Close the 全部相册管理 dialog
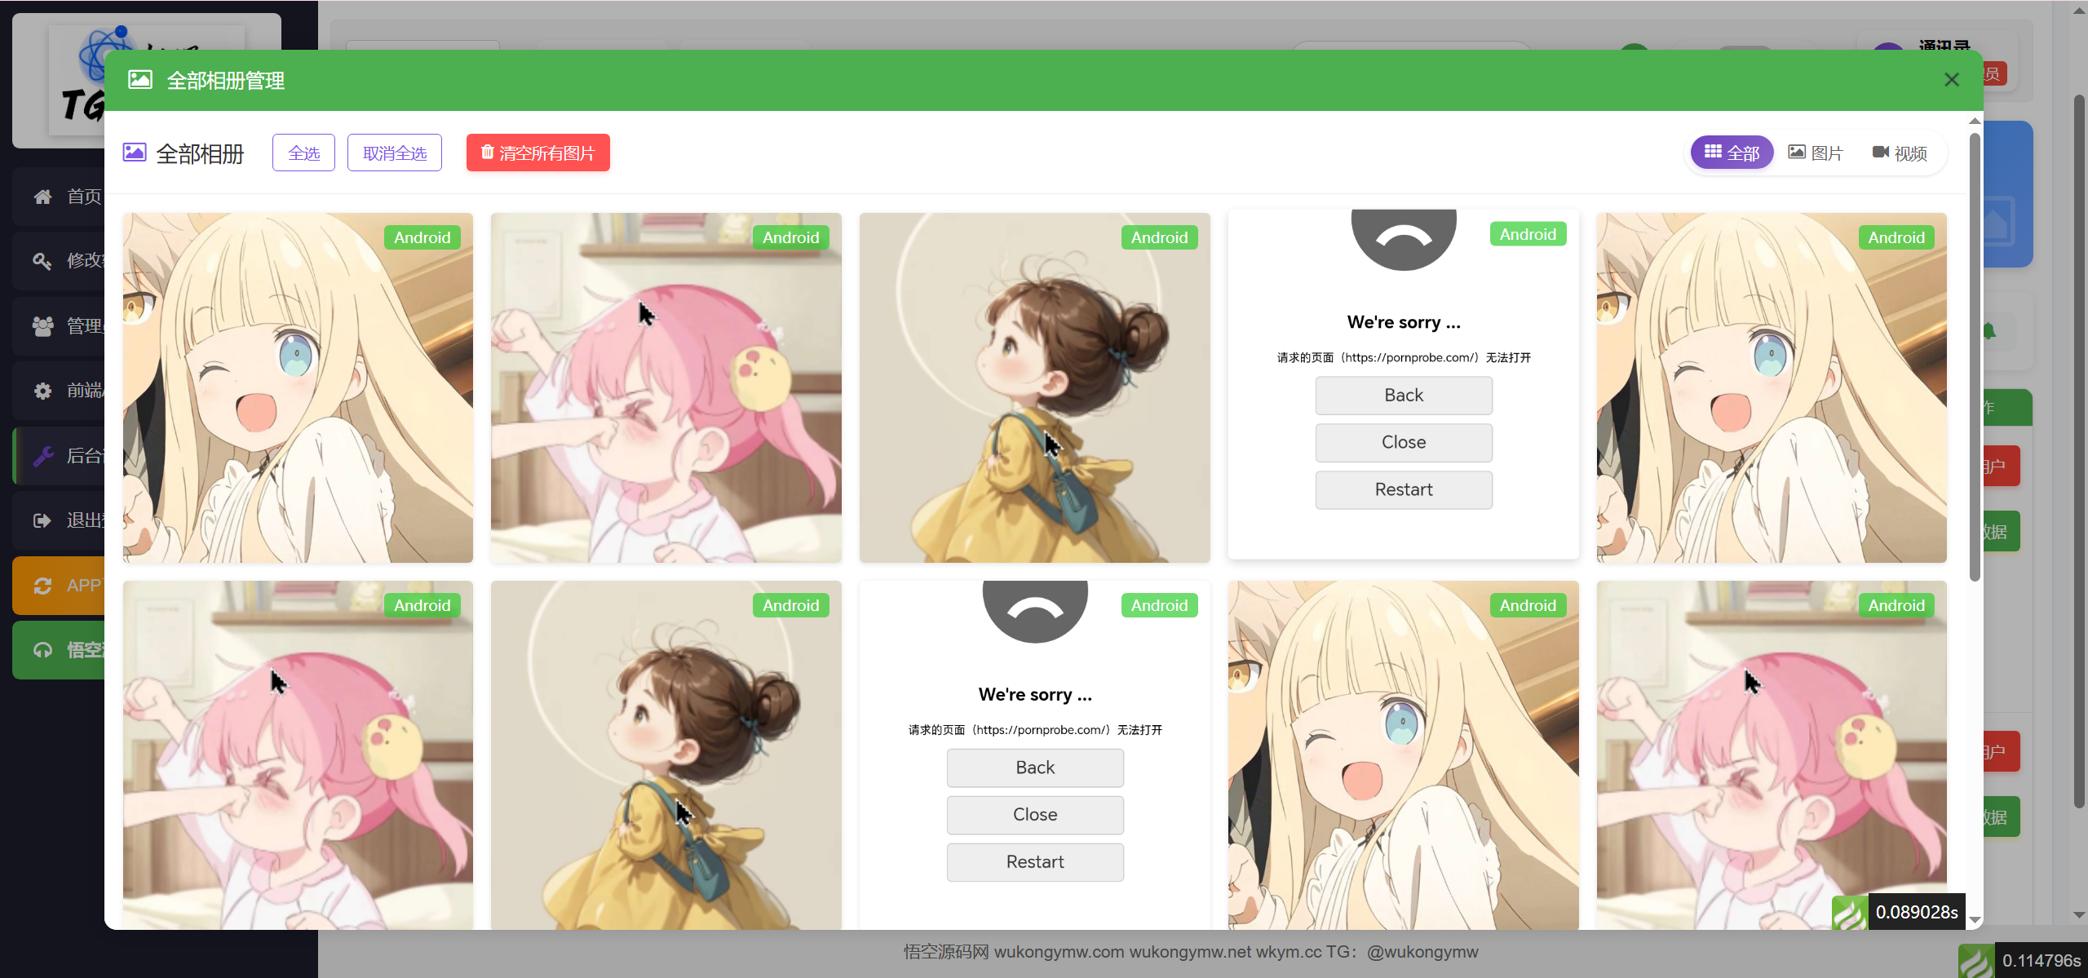The width and height of the screenshot is (2088, 978). tap(1951, 80)
